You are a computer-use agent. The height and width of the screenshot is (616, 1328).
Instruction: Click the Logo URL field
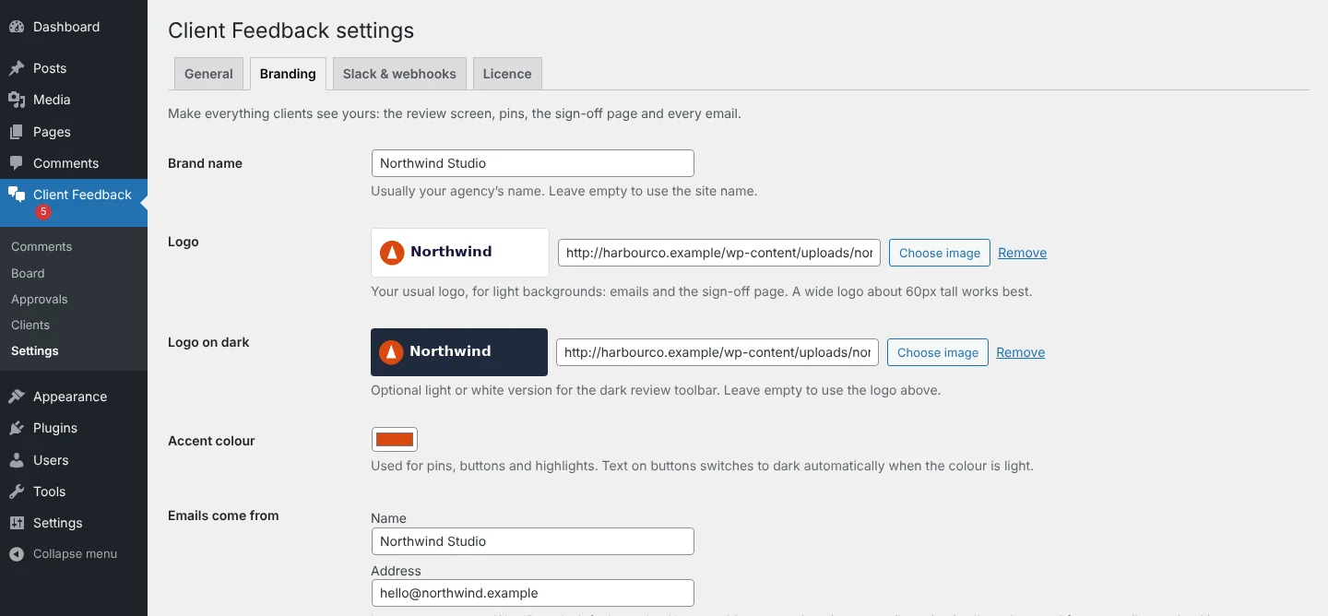pos(719,253)
